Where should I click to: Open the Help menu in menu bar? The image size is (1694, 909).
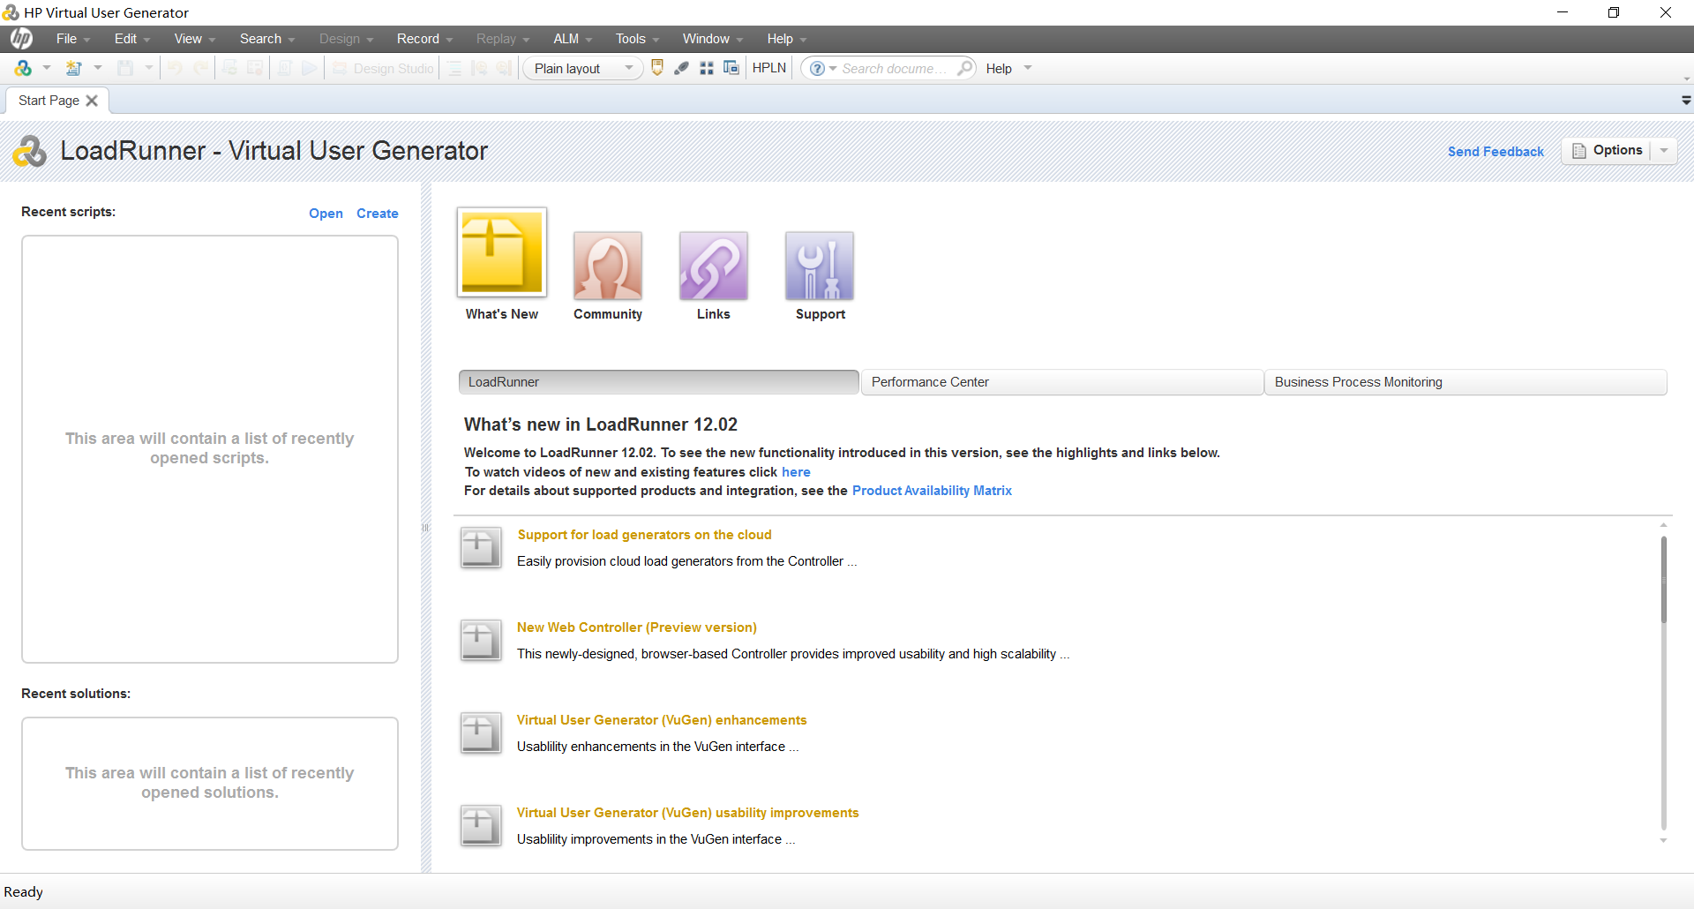[x=787, y=39]
